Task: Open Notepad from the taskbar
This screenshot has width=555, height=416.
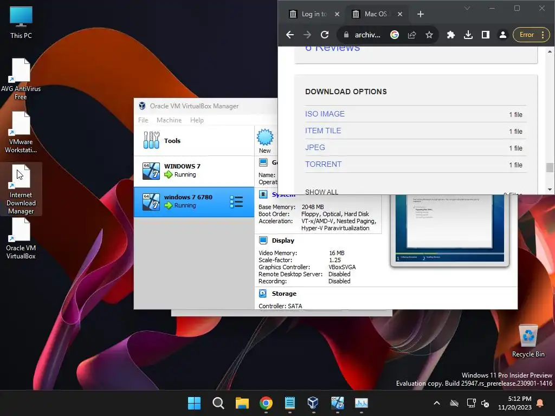Action: 289,403
